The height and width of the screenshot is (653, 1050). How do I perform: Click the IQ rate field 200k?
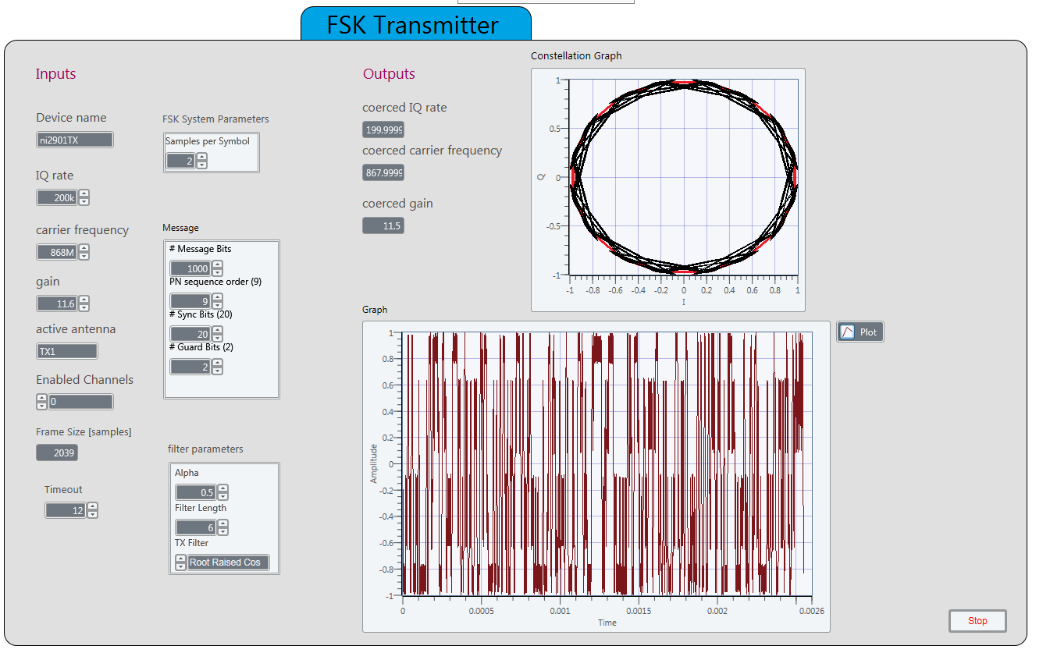coord(56,198)
